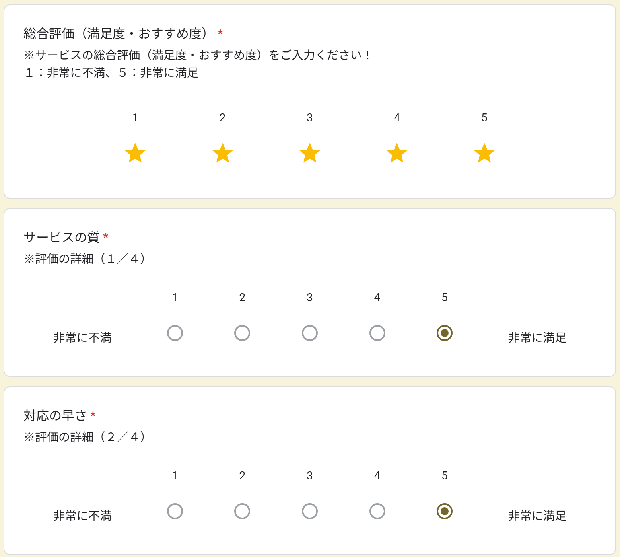Click 非常に不満 label in 対応の早さ row
The width and height of the screenshot is (620, 557).
coord(82,516)
